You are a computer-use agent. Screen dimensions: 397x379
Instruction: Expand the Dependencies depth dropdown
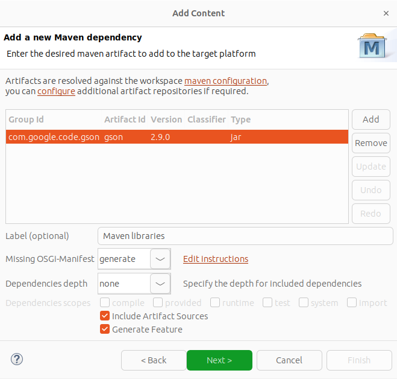[x=160, y=284]
